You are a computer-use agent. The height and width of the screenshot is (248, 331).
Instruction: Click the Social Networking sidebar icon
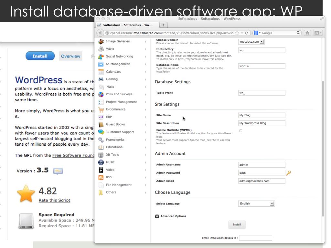pos(101,57)
